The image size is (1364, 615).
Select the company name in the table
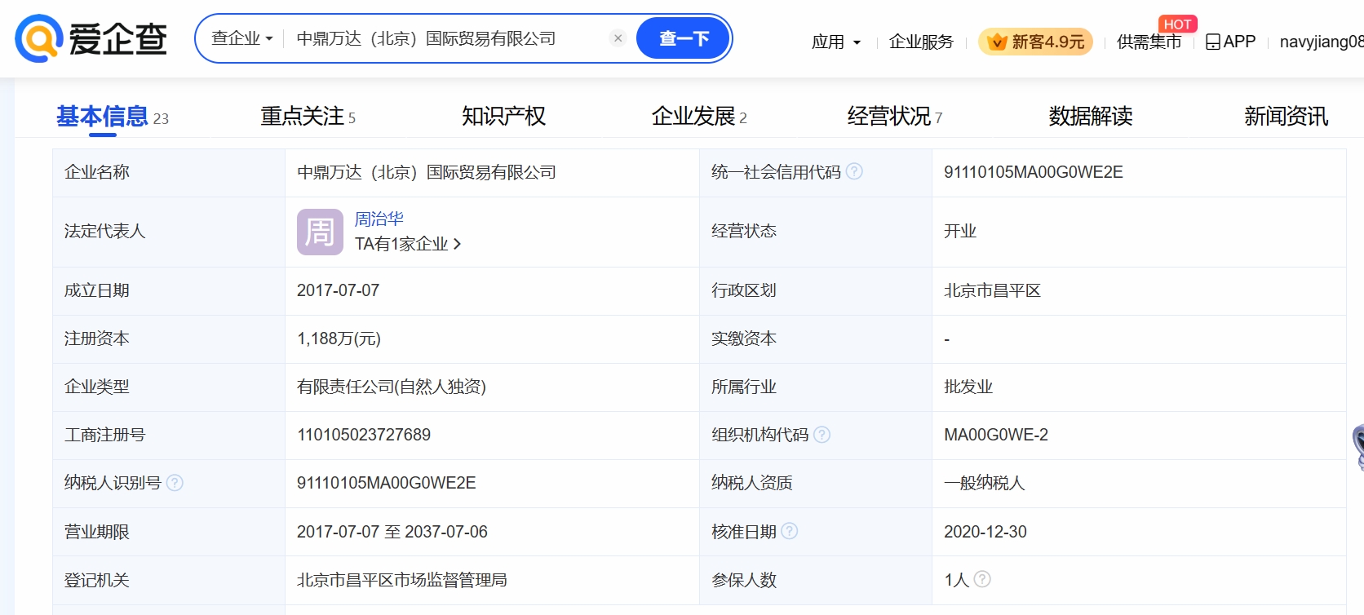pyautogui.click(x=427, y=172)
